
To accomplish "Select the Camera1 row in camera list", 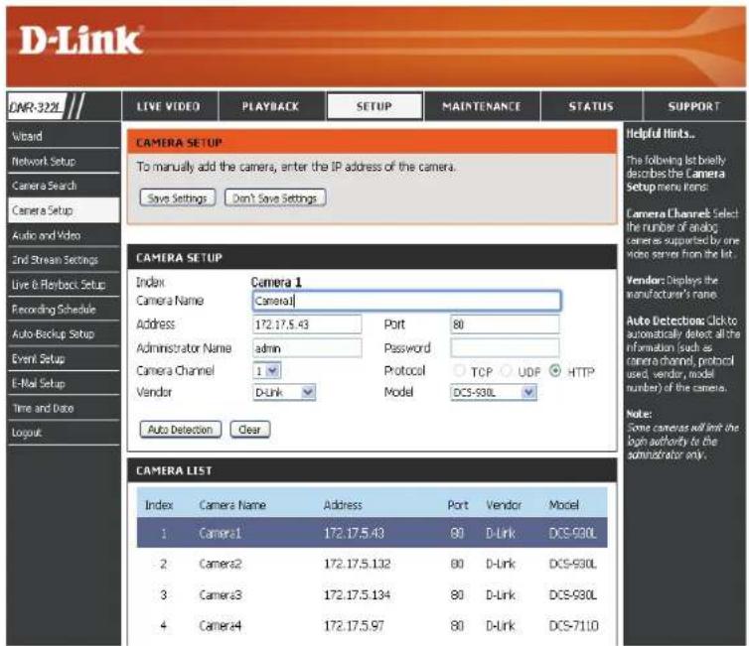I will 373,533.
